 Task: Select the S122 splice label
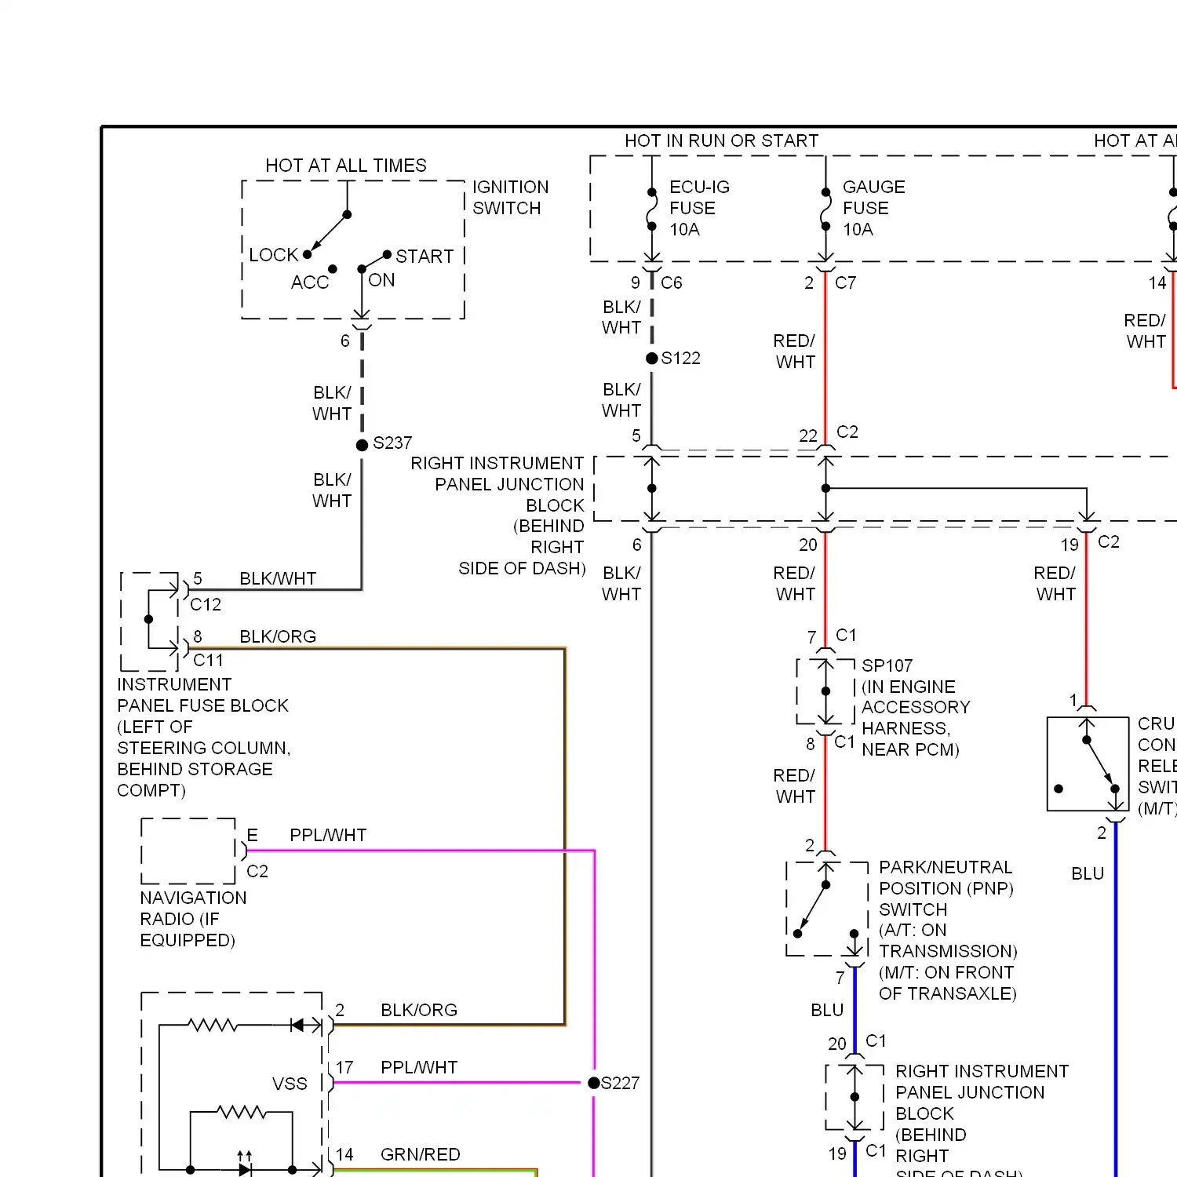click(680, 359)
